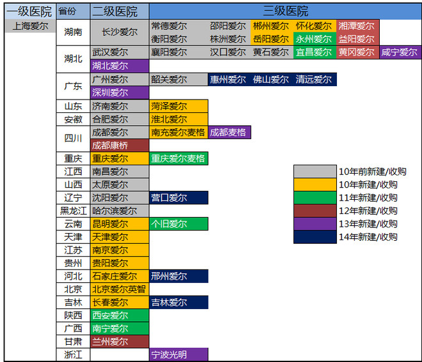Click the 淮北爱尔 cell
Viewport: 422px width, 362px height.
pos(178,119)
